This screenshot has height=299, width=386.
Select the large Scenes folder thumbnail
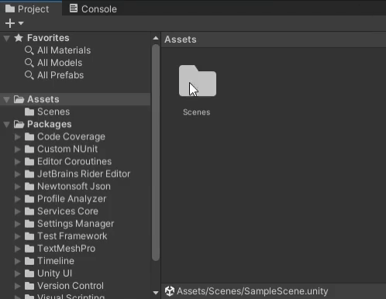pyautogui.click(x=198, y=81)
